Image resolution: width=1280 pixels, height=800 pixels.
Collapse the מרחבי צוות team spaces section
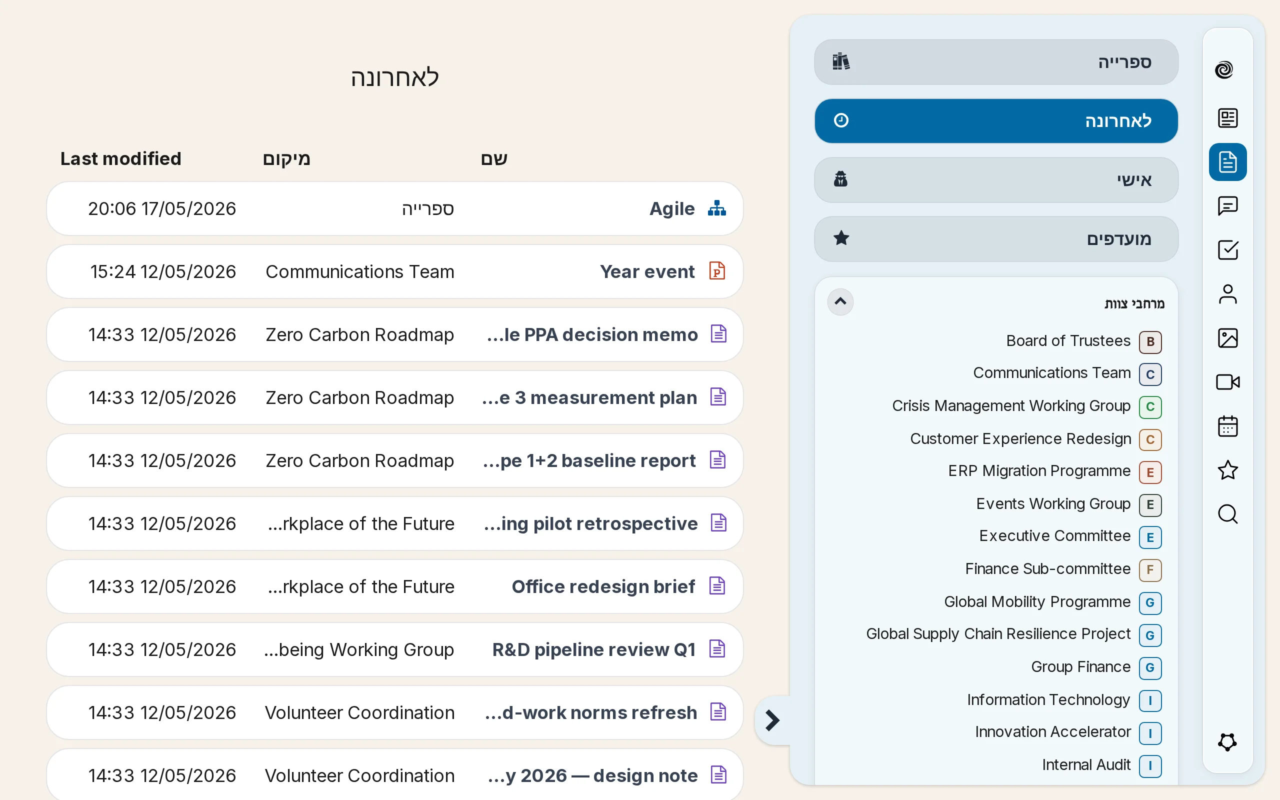coord(840,302)
